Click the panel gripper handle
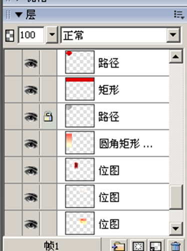187x251 pixels. (8, 15)
